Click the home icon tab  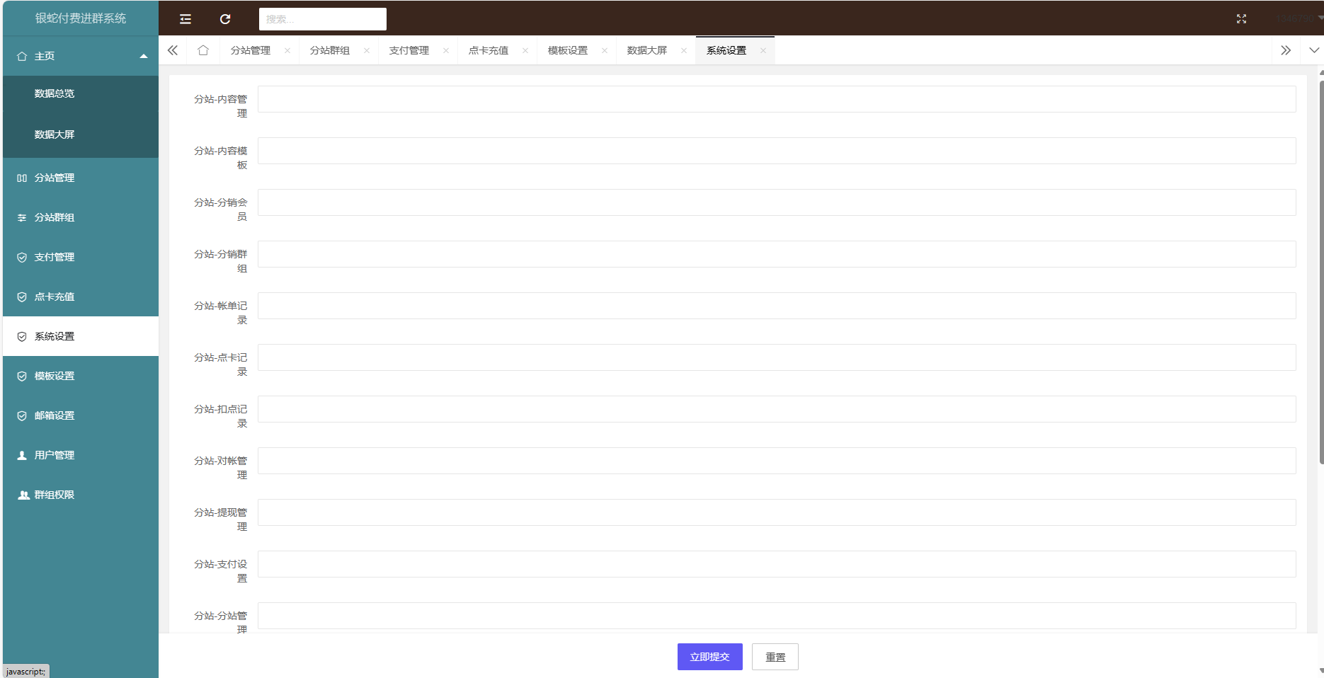click(203, 50)
